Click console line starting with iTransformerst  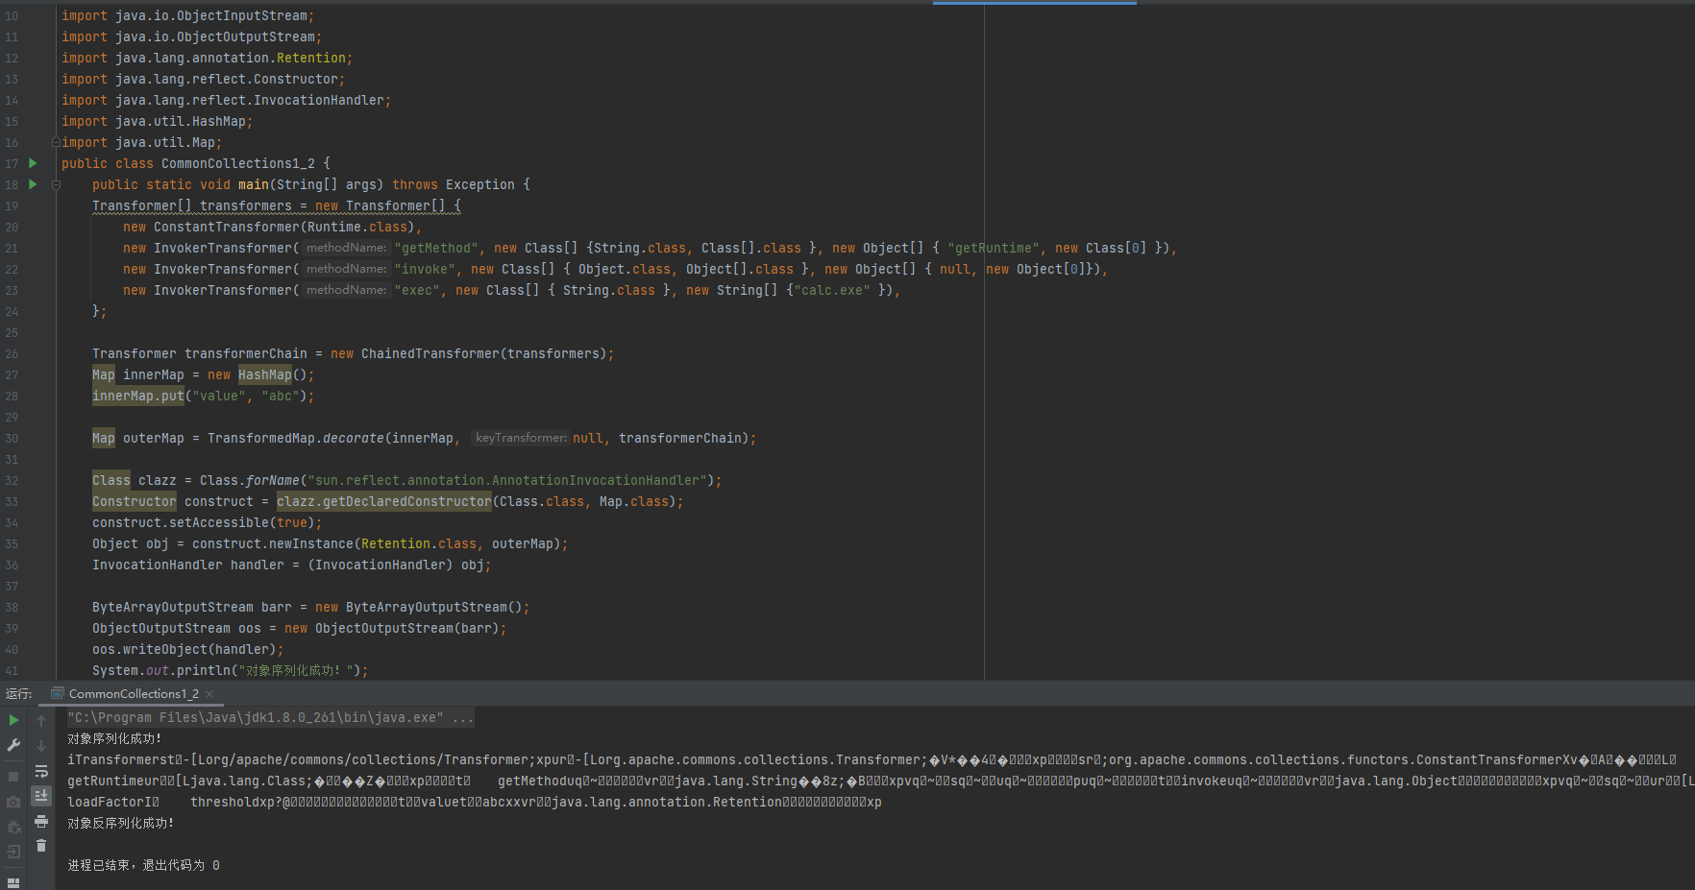coord(872,759)
